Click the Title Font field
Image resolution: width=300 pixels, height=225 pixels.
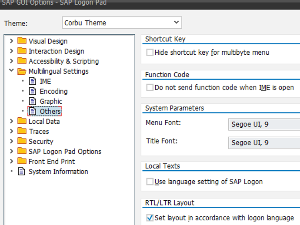(263, 142)
